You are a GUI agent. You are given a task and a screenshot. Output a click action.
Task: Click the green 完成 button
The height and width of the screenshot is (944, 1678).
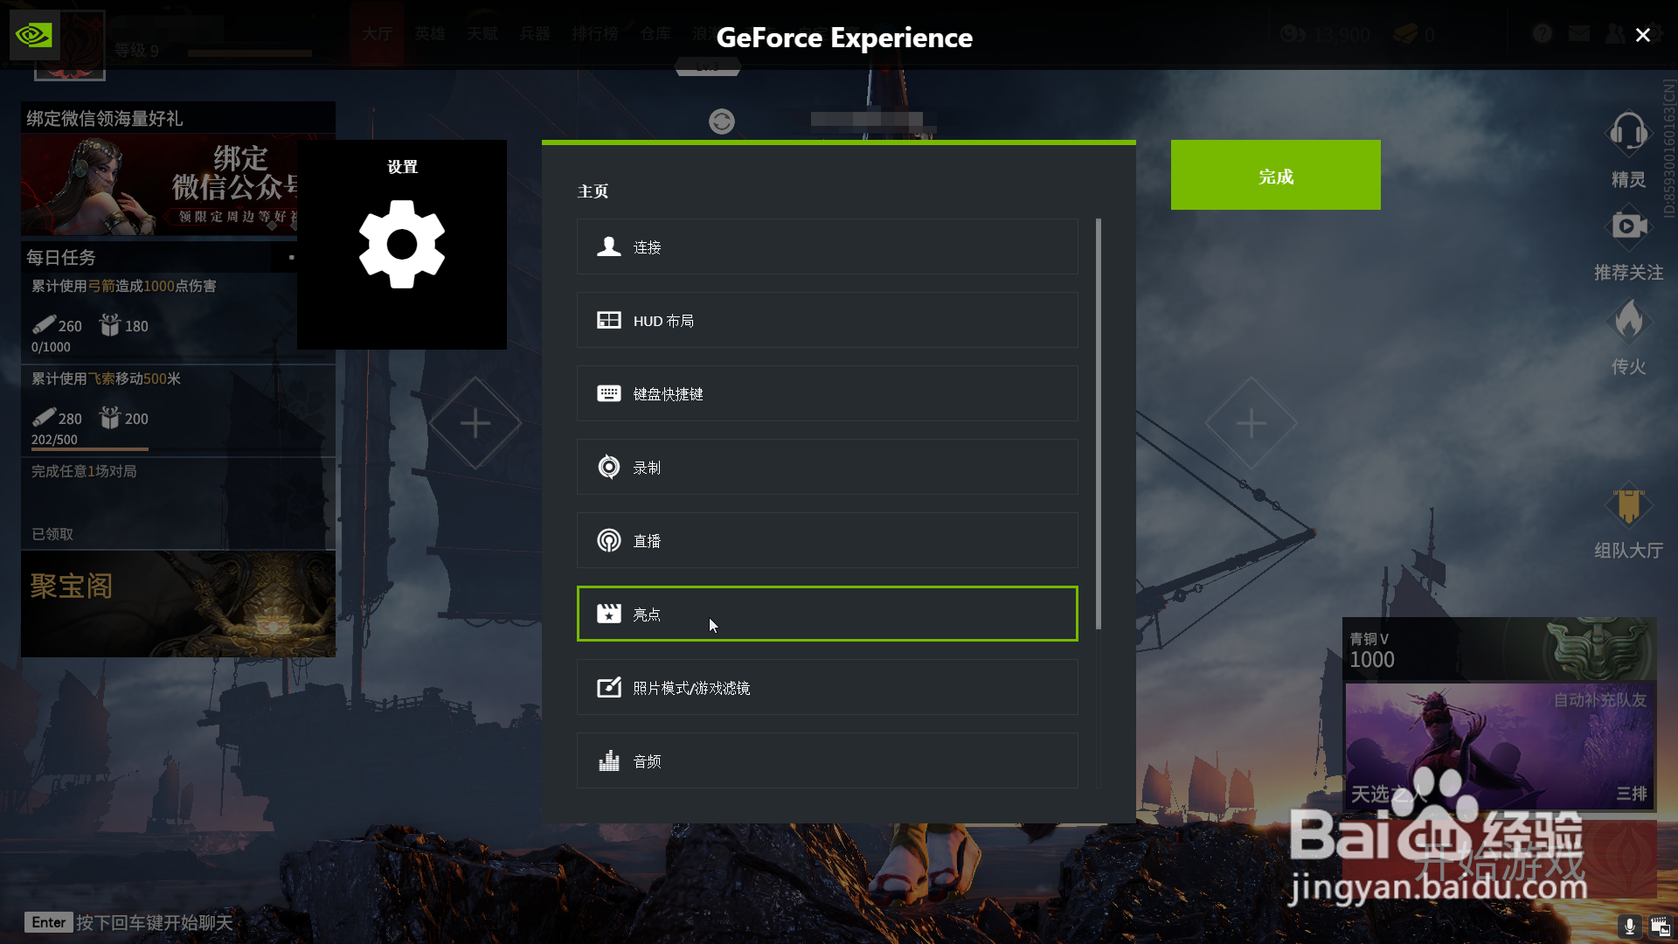[x=1275, y=175]
